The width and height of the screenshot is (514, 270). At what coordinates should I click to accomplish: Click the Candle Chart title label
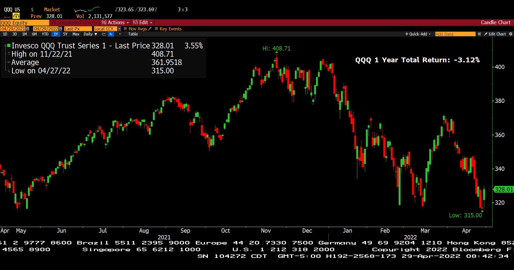pyautogui.click(x=495, y=23)
